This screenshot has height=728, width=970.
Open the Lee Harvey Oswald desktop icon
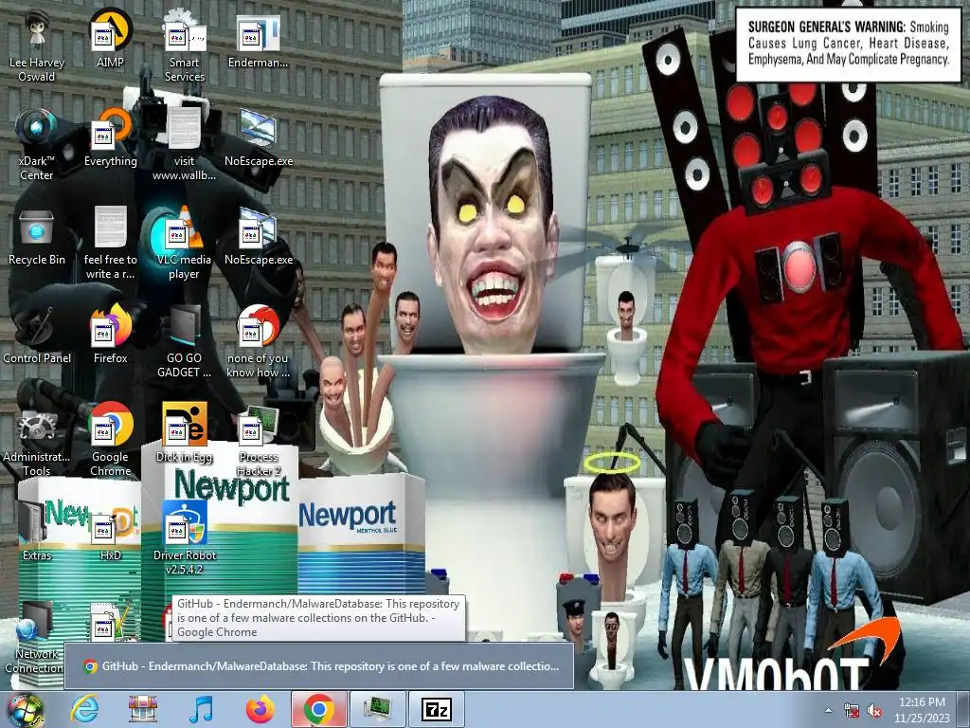37,45
